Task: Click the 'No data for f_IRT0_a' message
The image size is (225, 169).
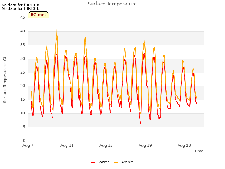Action: click(x=20, y=5)
